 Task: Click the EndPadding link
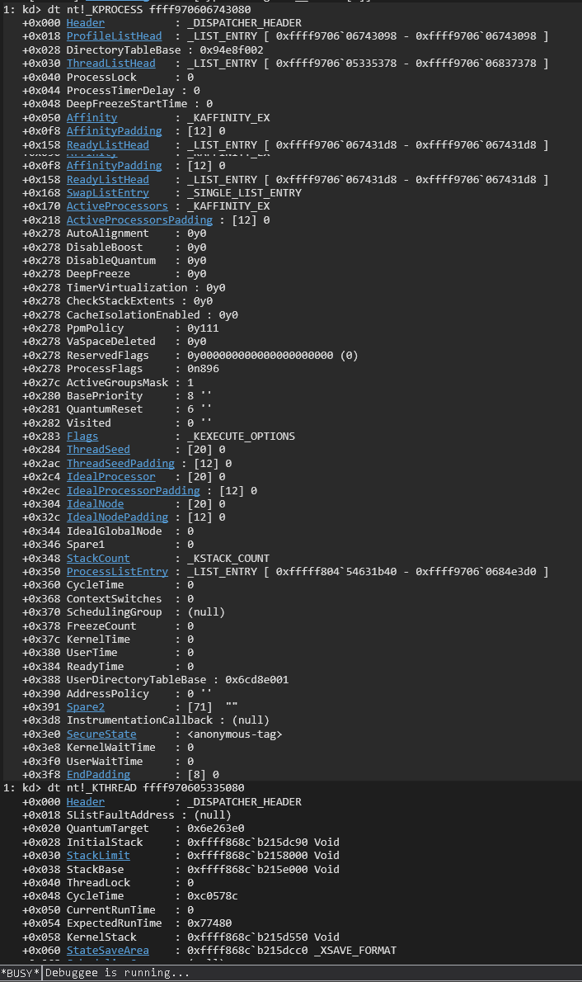98,775
